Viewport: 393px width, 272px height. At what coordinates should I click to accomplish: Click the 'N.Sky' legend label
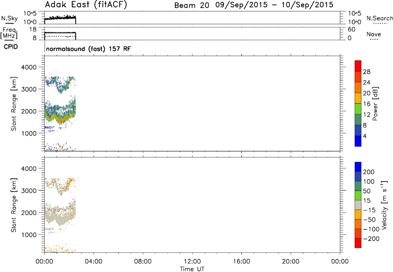pos(9,18)
